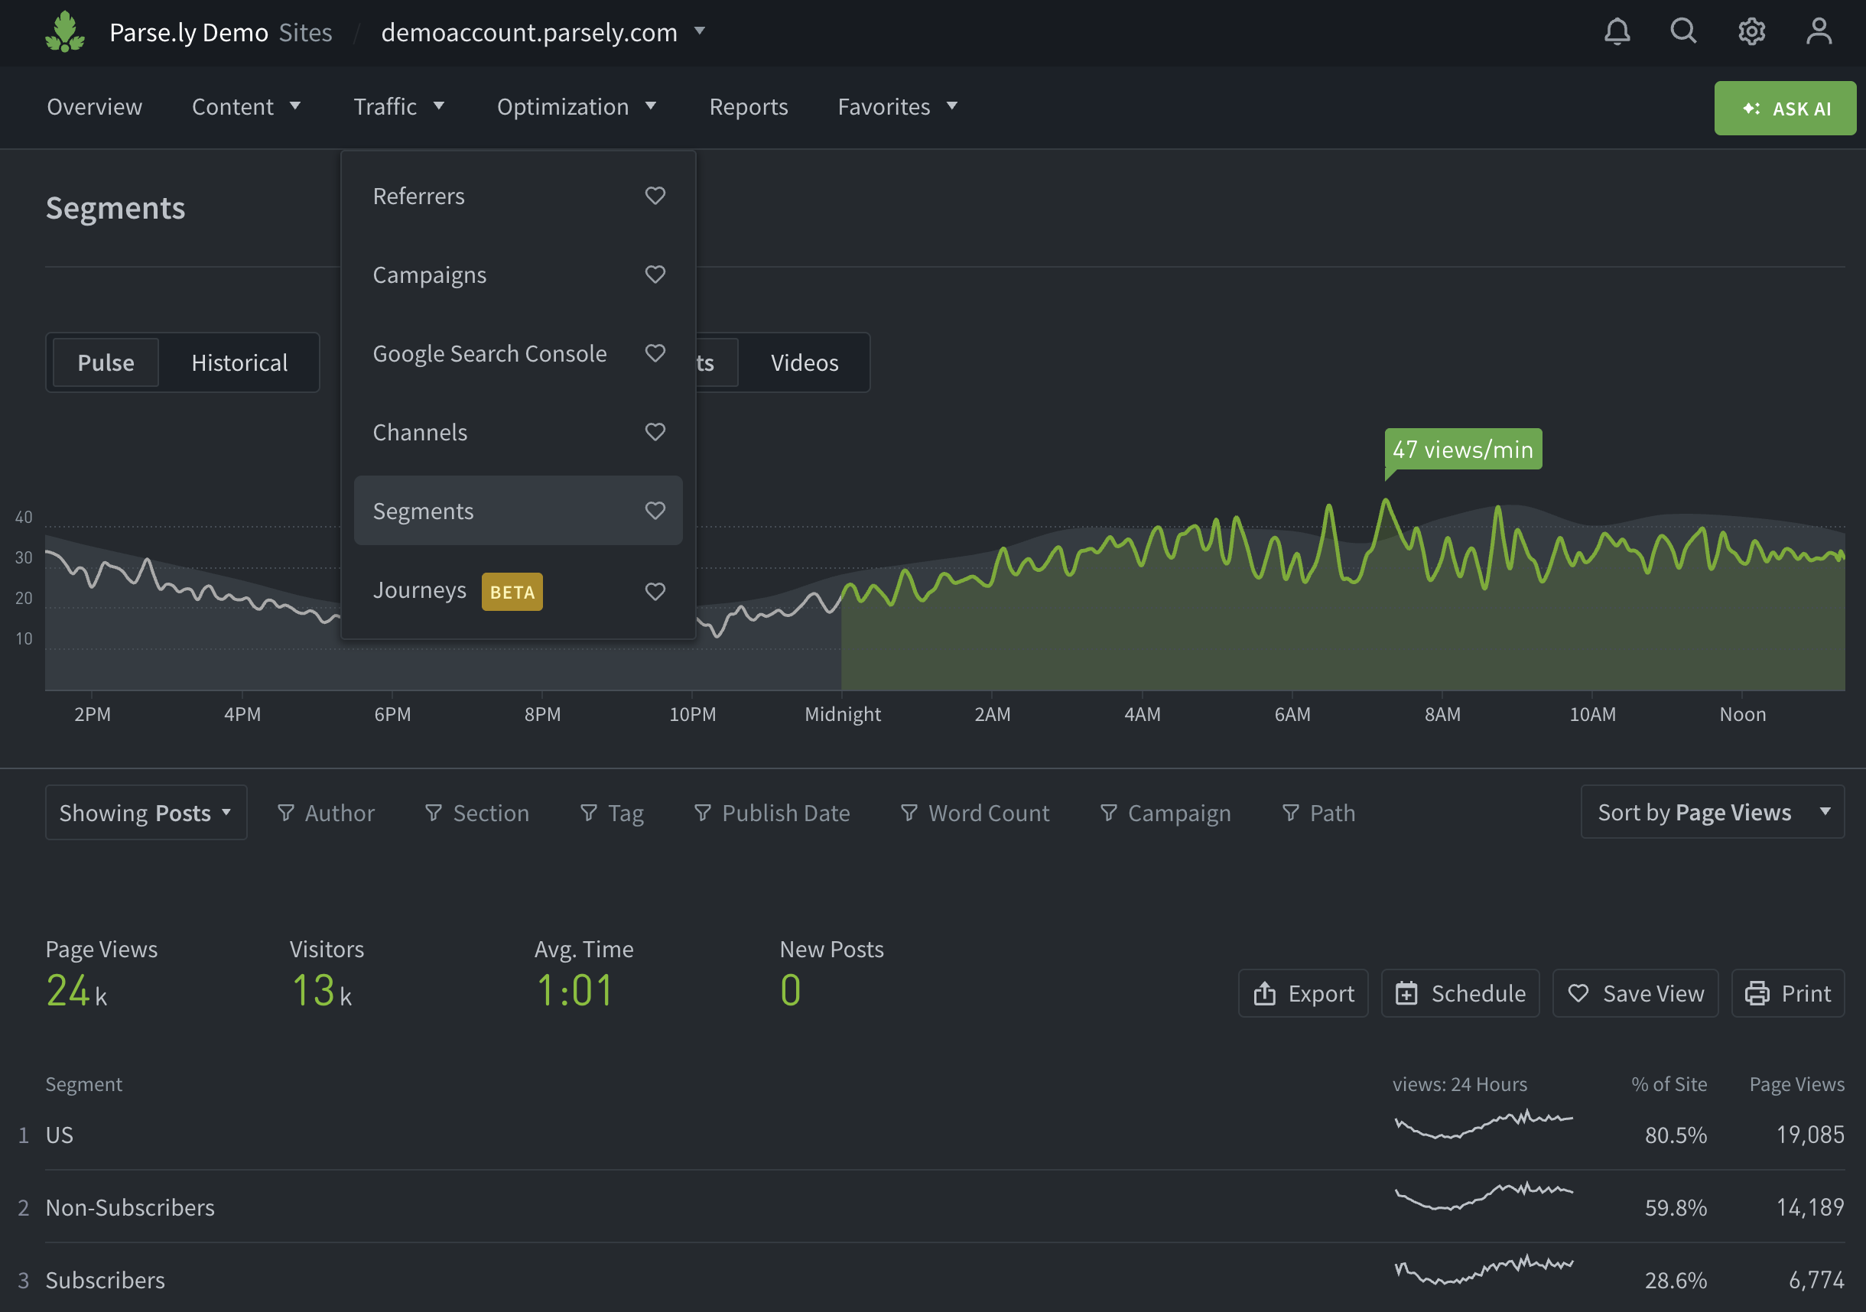Click the Schedule calendar icon button

[x=1460, y=992]
